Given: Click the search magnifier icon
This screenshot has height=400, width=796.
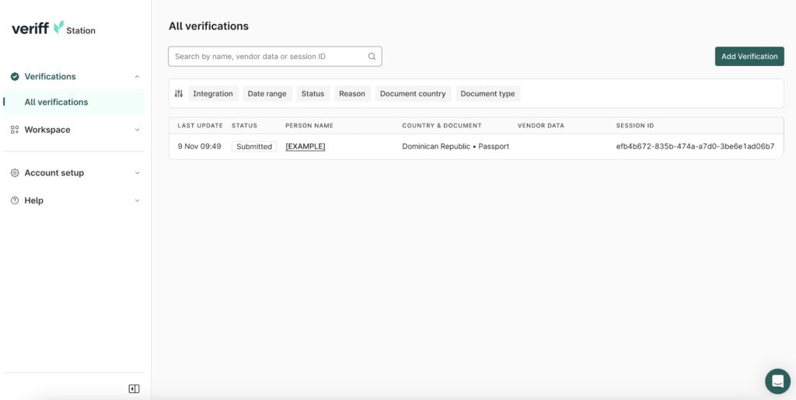Looking at the screenshot, I should (372, 57).
